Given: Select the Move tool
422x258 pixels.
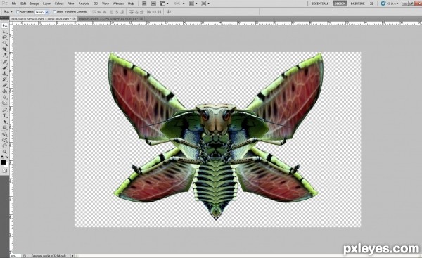Looking at the screenshot, I should tap(5, 26).
